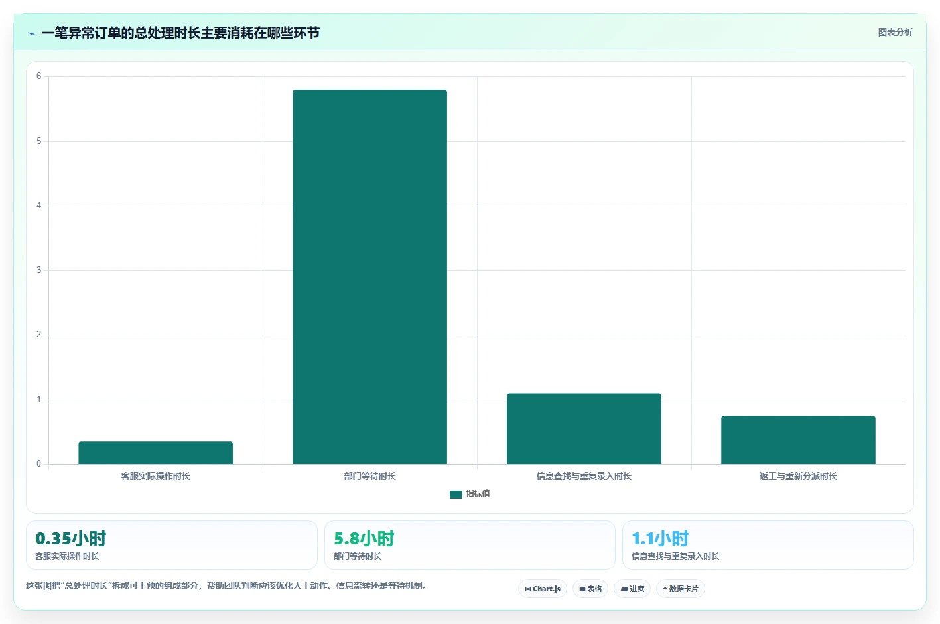Click the 5.8小时 metric card
Screen dimensions: 940x624
[x=470, y=545]
